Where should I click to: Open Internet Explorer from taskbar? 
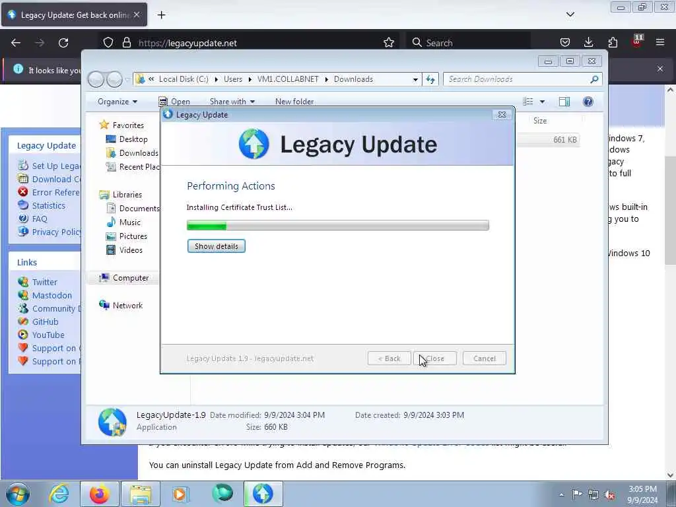click(x=59, y=494)
